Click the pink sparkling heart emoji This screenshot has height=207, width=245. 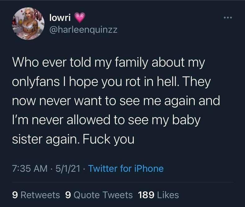point(79,18)
